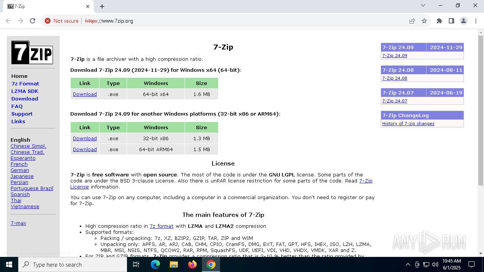The width and height of the screenshot is (484, 272).
Task: Open Chrome three-dot menu
Action: coord(476,21)
